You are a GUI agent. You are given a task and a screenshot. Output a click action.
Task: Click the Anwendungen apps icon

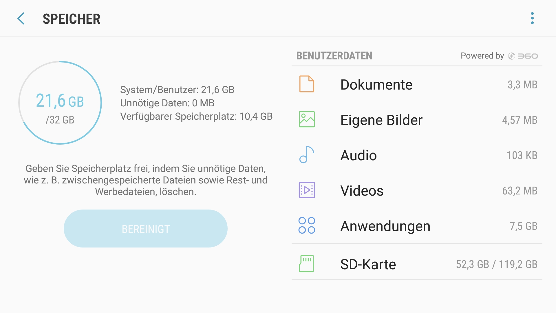pos(306,226)
